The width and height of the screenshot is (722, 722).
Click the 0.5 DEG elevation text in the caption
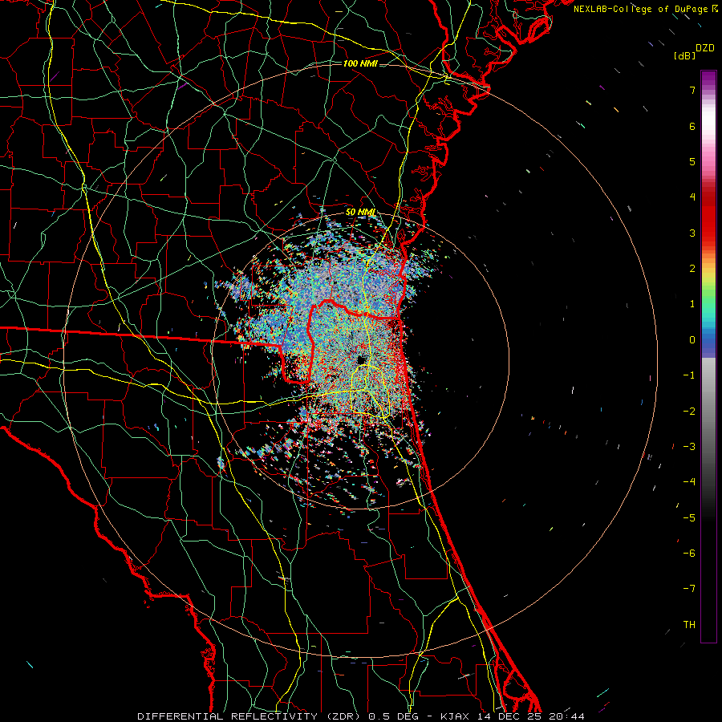point(393,716)
